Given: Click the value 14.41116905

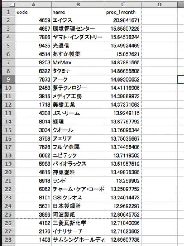Looking at the screenshot, I should point(123,88).
